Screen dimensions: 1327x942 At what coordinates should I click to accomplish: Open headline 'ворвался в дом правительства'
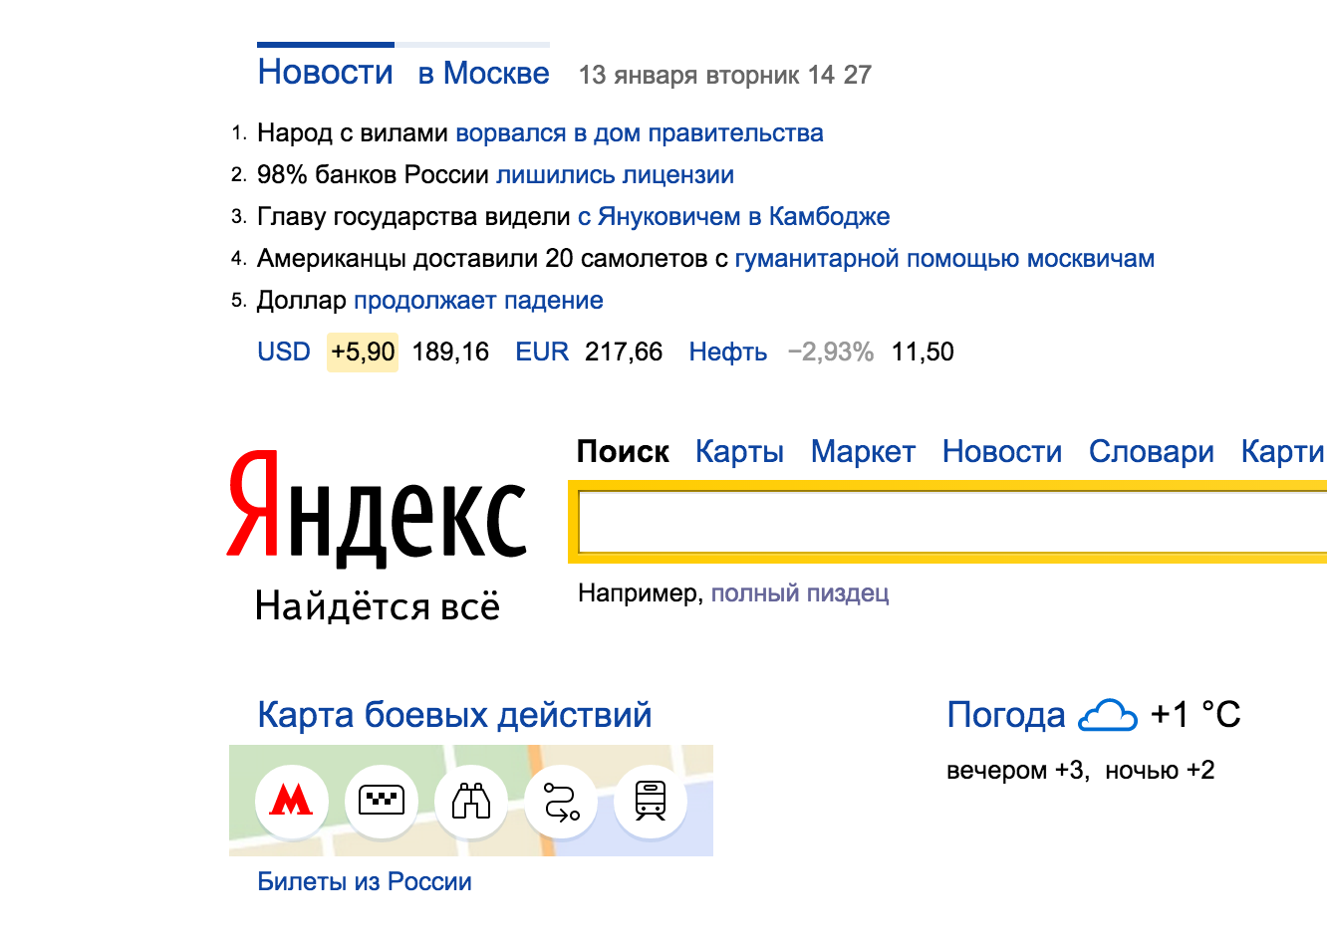click(x=640, y=133)
